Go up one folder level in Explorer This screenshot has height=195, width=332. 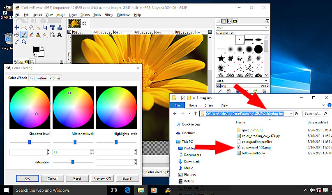click(x=196, y=114)
